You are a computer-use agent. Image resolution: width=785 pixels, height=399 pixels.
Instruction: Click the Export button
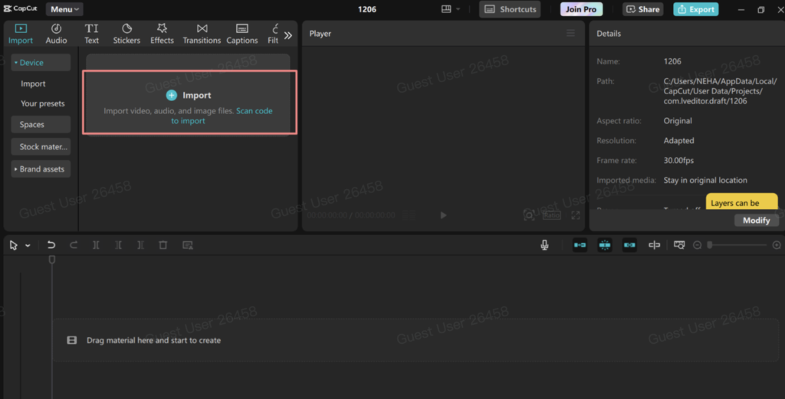[696, 9]
